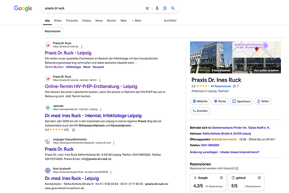Save the practice with Speichern button
Screen dimensions: 289x193
coord(241,102)
